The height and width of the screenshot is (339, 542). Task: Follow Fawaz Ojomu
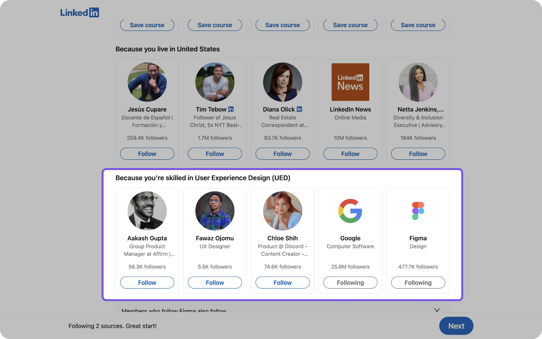click(215, 282)
